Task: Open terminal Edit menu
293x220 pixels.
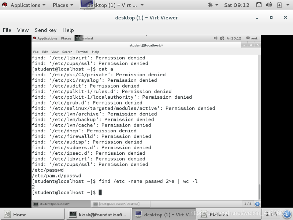Action: pos(45,52)
